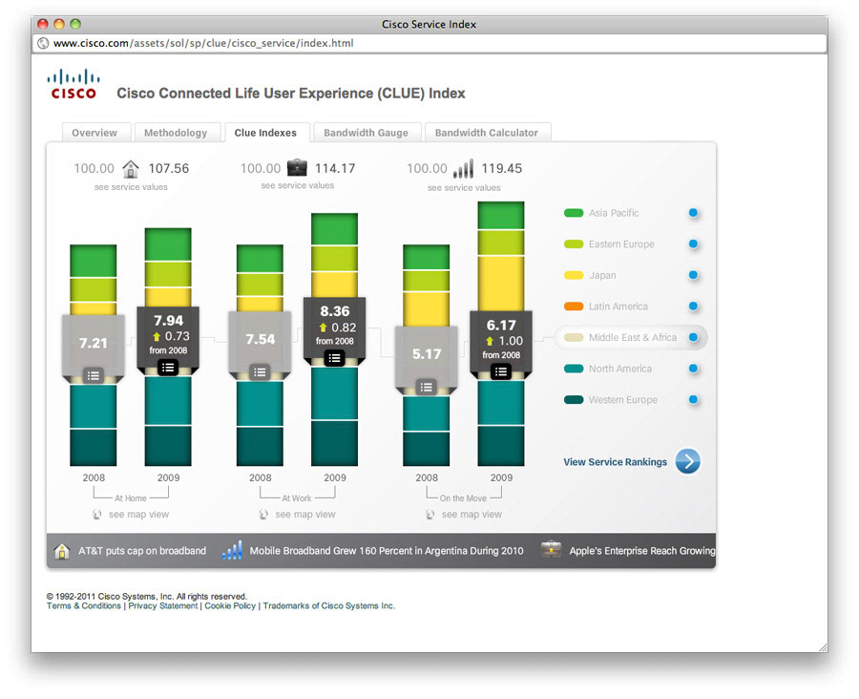Click the North America teal legend swatch
This screenshot has height=699, width=859.
point(574,369)
